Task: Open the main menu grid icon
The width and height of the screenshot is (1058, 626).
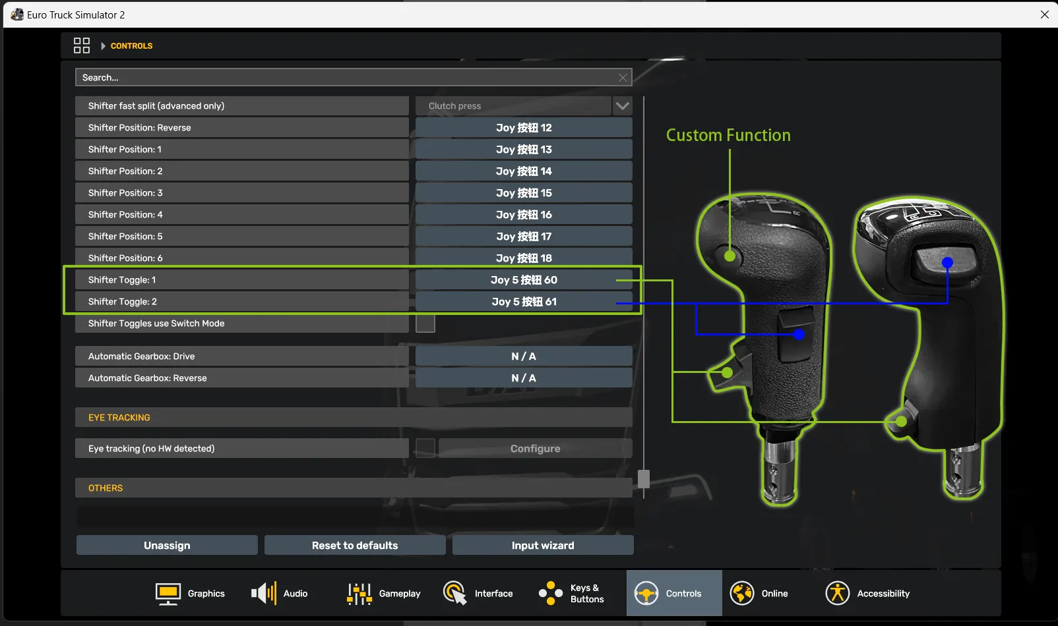Action: pyautogui.click(x=82, y=45)
